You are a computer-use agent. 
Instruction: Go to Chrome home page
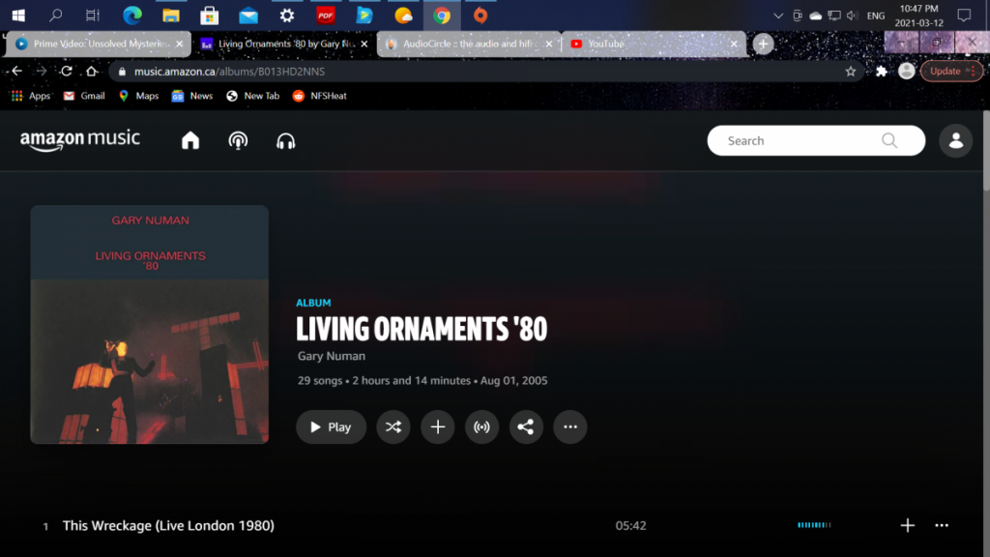92,72
